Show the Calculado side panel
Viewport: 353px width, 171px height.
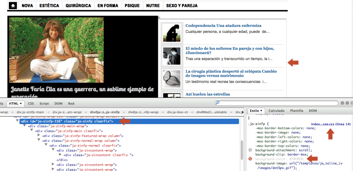(x=276, y=111)
